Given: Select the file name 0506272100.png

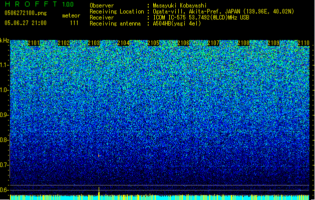Looking at the screenshot, I should tap(26, 13).
